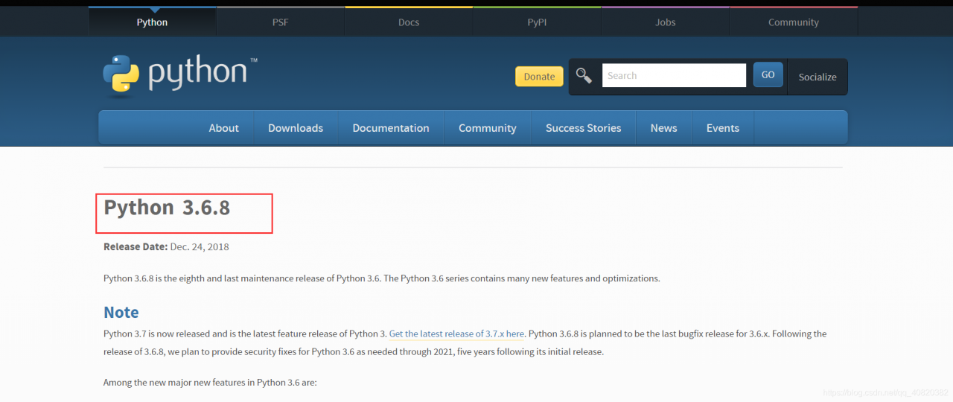The width and height of the screenshot is (953, 402).
Task: Open the Socialize menu
Action: click(817, 77)
